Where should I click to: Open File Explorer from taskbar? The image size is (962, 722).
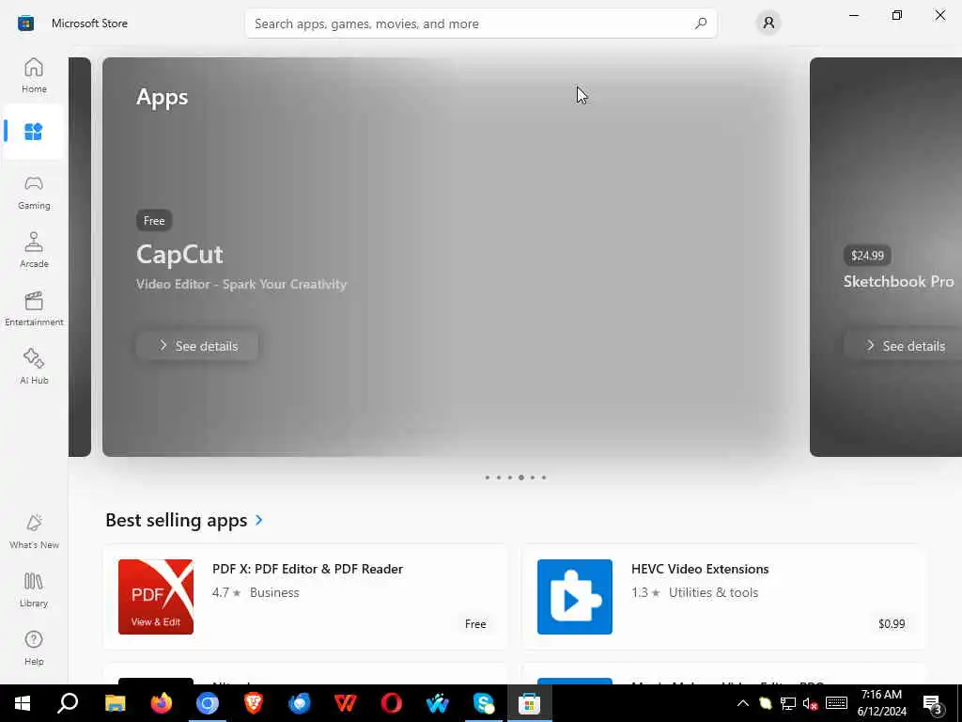[115, 703]
